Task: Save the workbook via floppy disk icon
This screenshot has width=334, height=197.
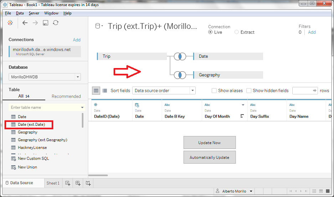Action: 45,23
